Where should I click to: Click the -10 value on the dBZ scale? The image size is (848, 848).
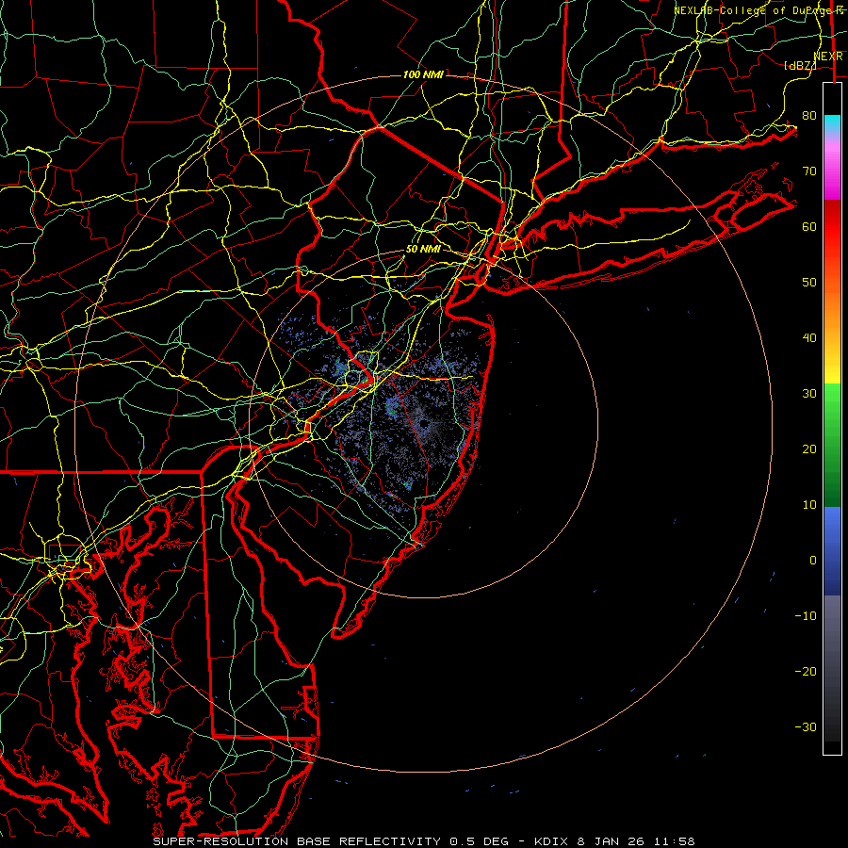coord(806,616)
